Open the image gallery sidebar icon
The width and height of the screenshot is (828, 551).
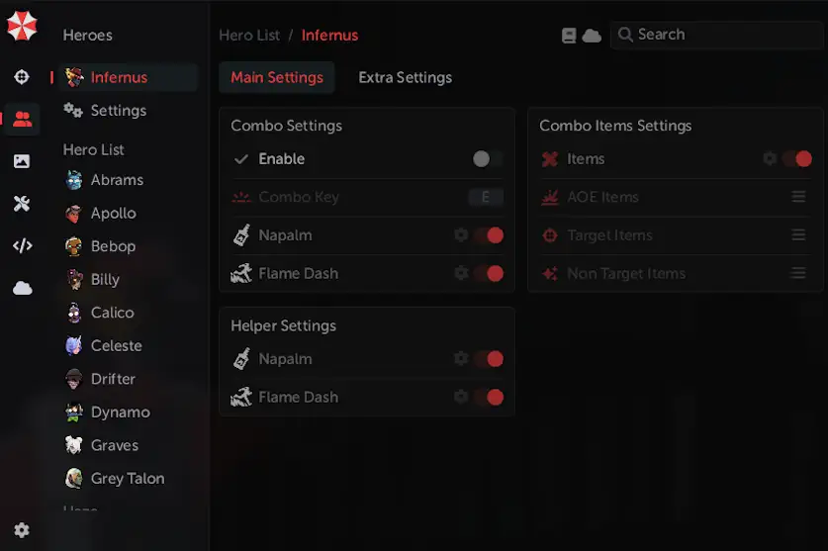click(22, 161)
